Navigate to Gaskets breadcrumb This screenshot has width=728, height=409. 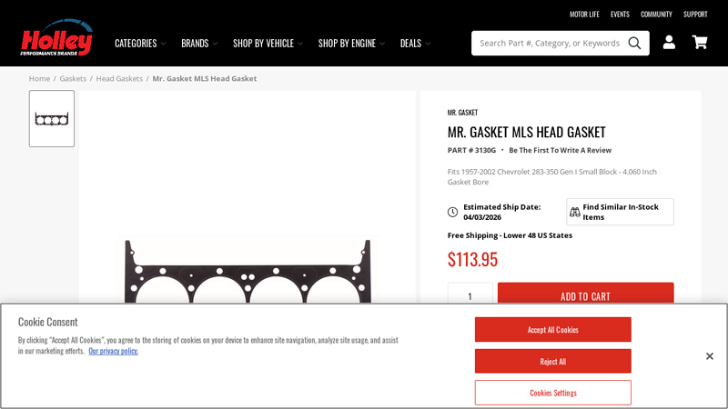coord(73,78)
